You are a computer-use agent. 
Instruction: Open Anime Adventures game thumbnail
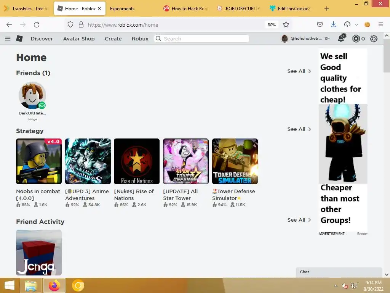88,161
